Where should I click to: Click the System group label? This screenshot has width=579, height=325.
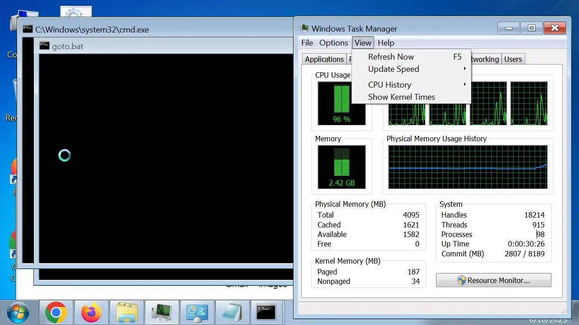451,204
